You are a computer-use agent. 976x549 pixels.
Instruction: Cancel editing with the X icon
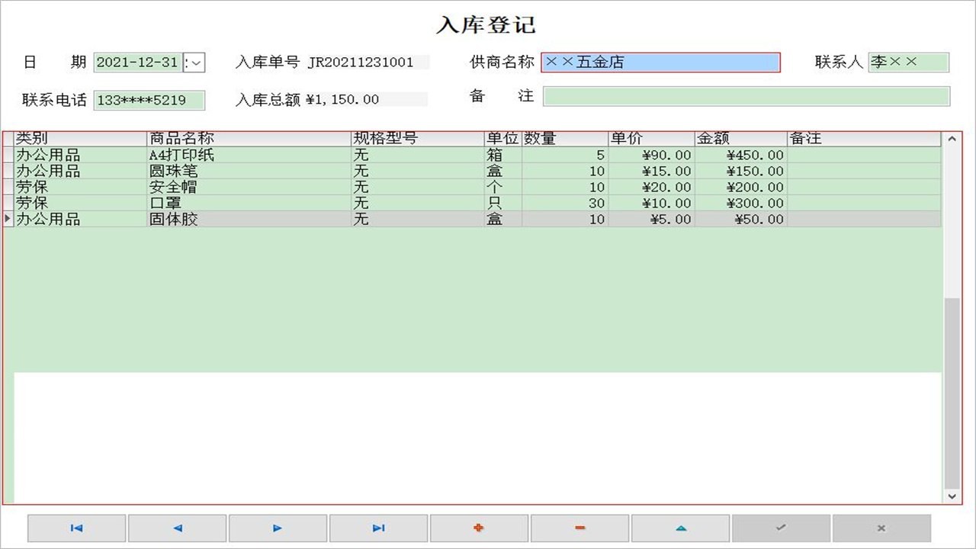(x=881, y=528)
